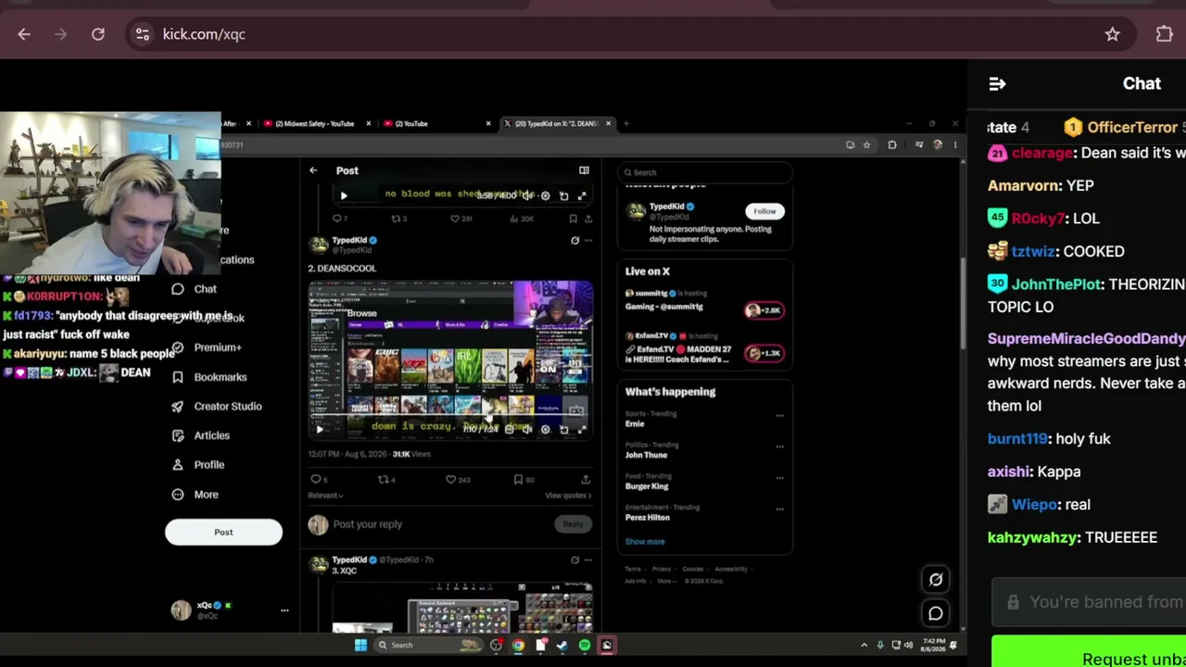Screen dimensions: 1186x667
Task: Open Grok icon on the 3. XQC post
Action: [574, 560]
